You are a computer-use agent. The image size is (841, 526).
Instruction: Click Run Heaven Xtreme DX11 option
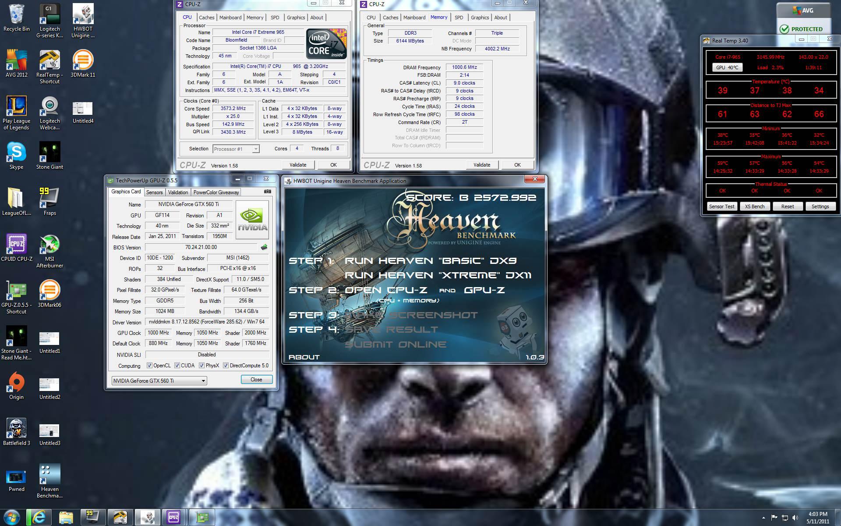pos(438,275)
